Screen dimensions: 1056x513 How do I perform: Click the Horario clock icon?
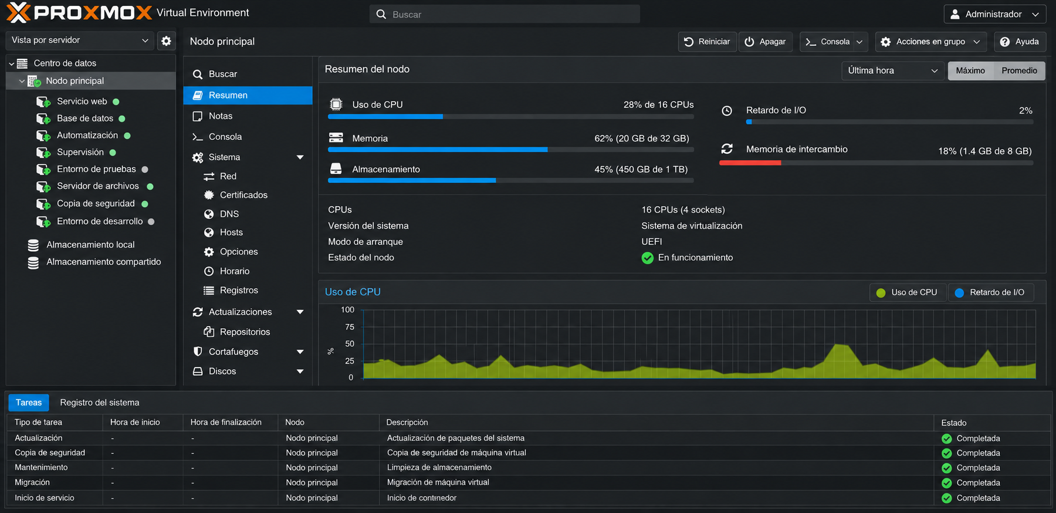click(x=209, y=271)
